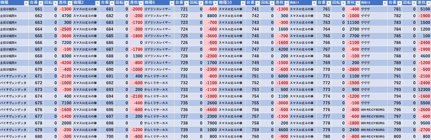This screenshot has height=140, width=431.
Task: Open 差枚 filter for machines 661–680
Action: [70, 3]
